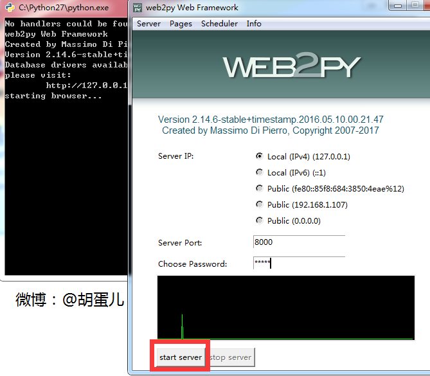430x376 pixels.
Task: Click 'web2py Web Framework' line in console
Action: pos(56,34)
